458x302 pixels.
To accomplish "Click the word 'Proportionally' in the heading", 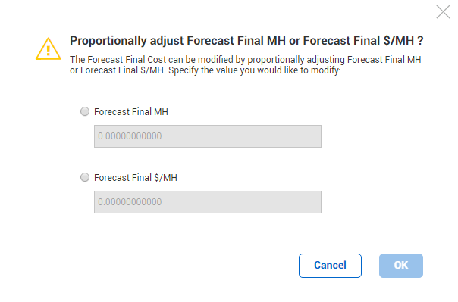I will [x=108, y=41].
